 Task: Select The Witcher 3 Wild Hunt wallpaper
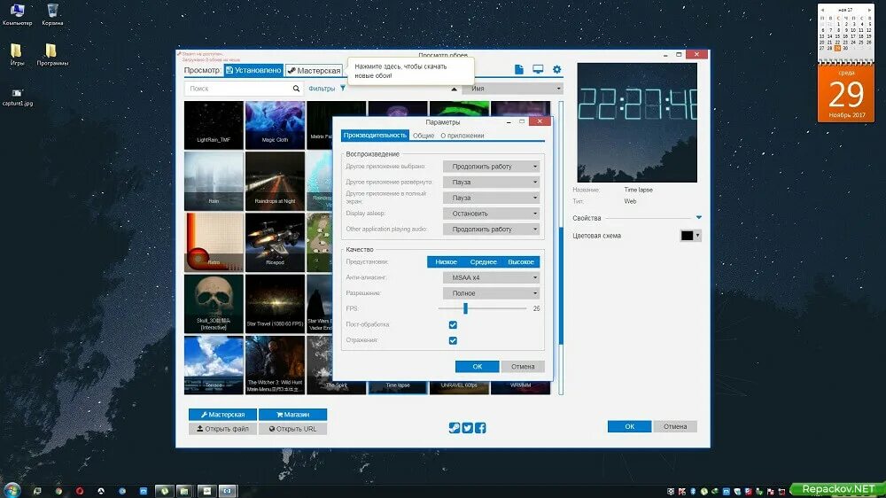(x=275, y=364)
